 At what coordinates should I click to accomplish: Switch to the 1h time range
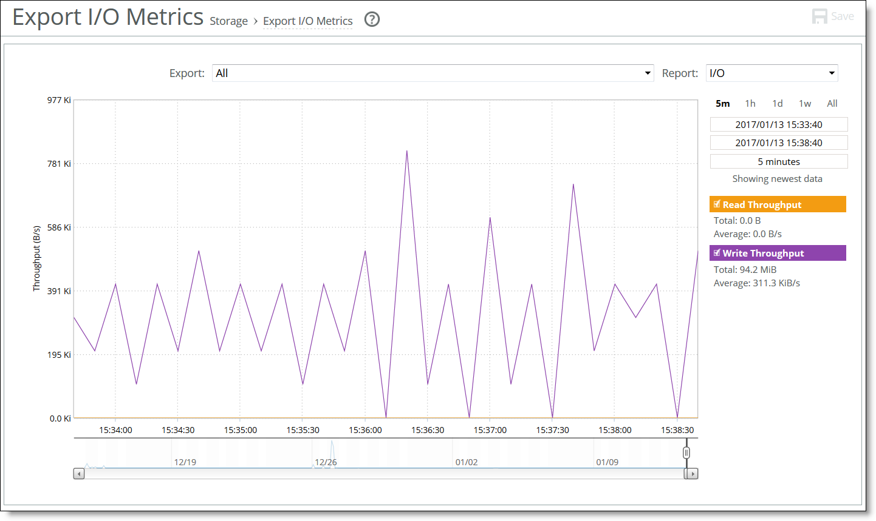click(750, 103)
